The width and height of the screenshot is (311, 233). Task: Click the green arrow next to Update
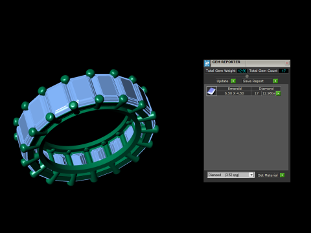233,81
